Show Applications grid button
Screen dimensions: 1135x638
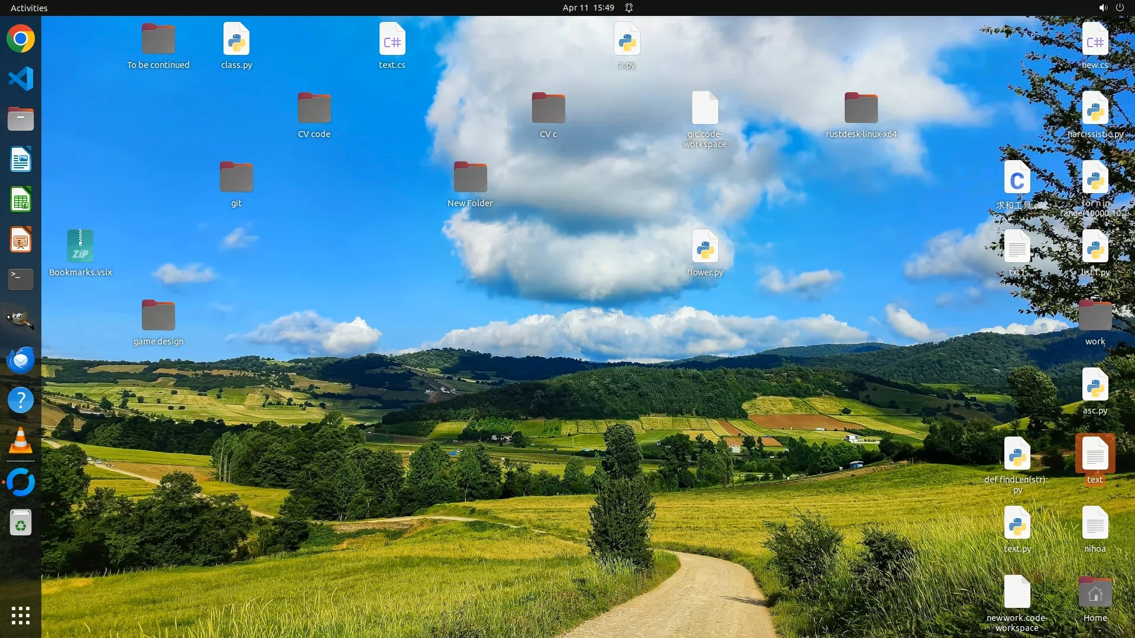(x=21, y=616)
